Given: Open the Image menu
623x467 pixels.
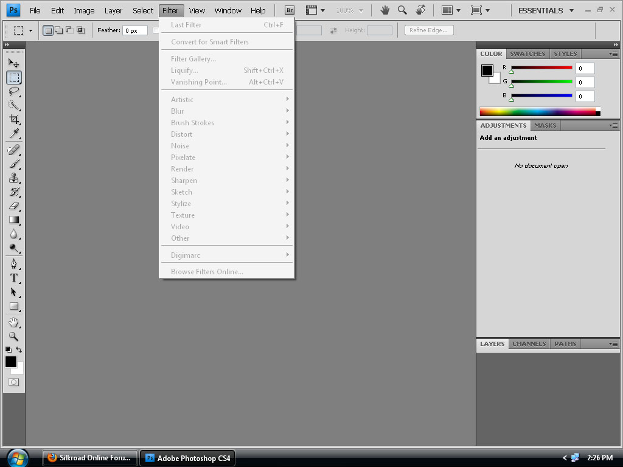Looking at the screenshot, I should (x=84, y=10).
